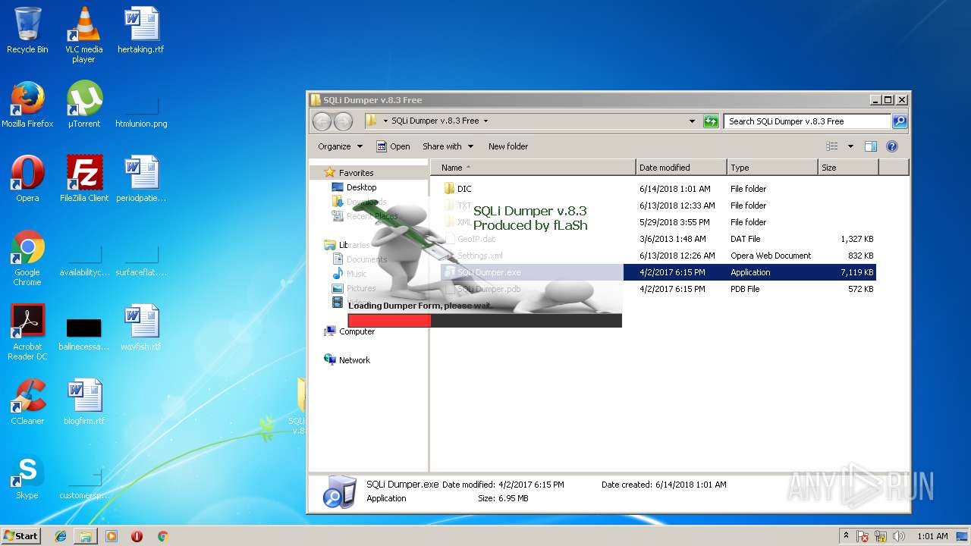This screenshot has width=971, height=546.
Task: Select the DIC folder
Action: pyautogui.click(x=464, y=189)
